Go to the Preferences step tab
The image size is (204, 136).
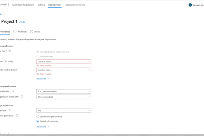click(5, 32)
